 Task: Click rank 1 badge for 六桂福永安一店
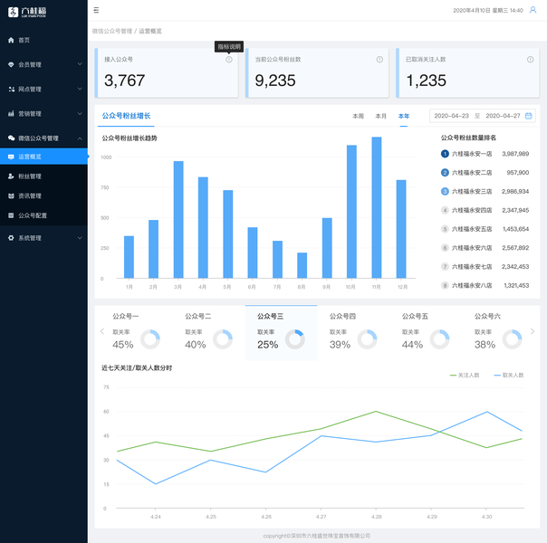445,154
